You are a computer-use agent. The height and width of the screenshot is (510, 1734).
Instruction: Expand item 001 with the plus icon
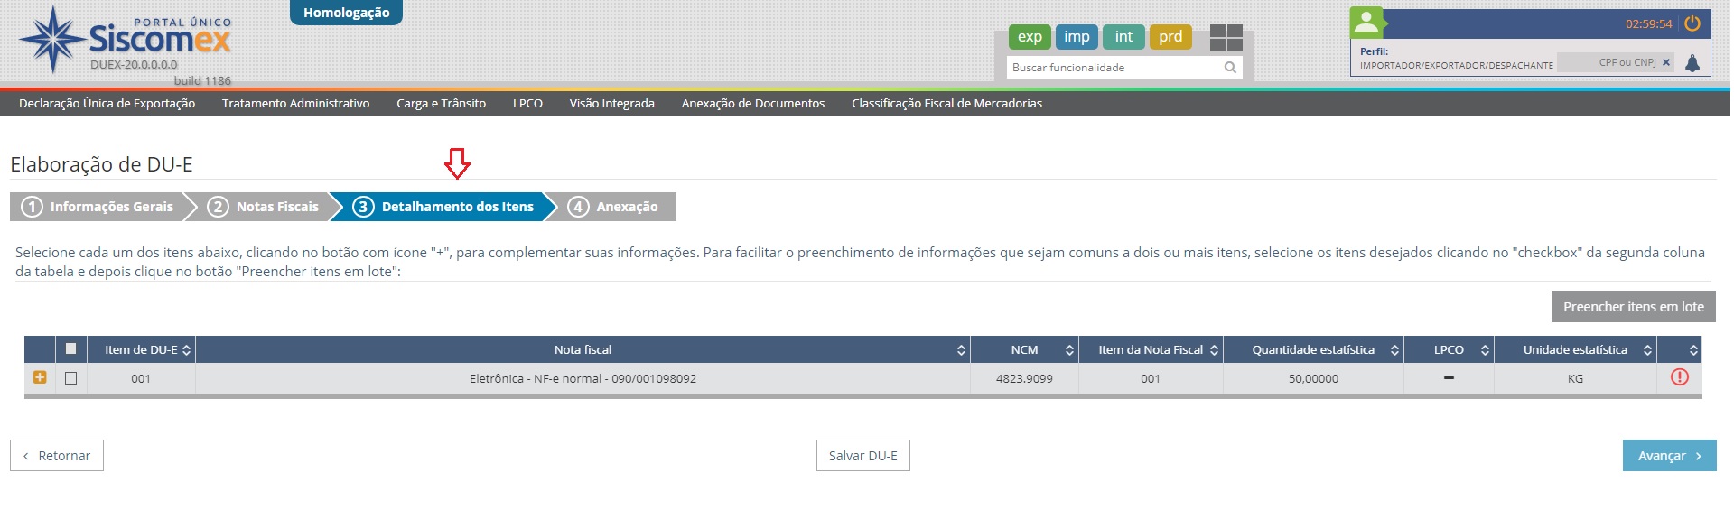pyautogui.click(x=40, y=377)
